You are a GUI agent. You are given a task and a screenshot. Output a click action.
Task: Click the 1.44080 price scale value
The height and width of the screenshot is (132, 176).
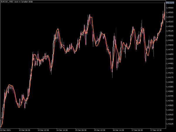170,82
